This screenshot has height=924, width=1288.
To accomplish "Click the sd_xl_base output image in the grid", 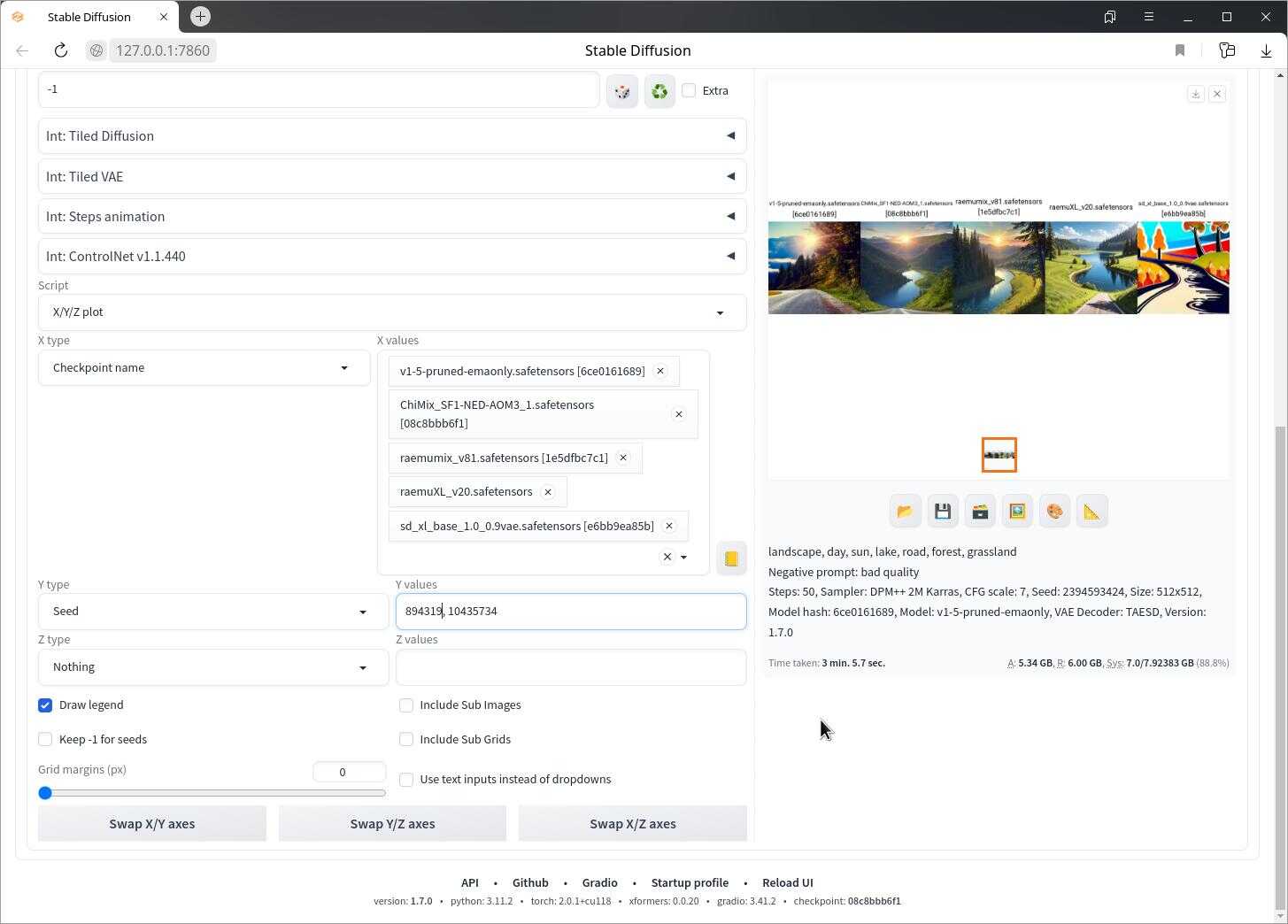I will (x=1184, y=268).
